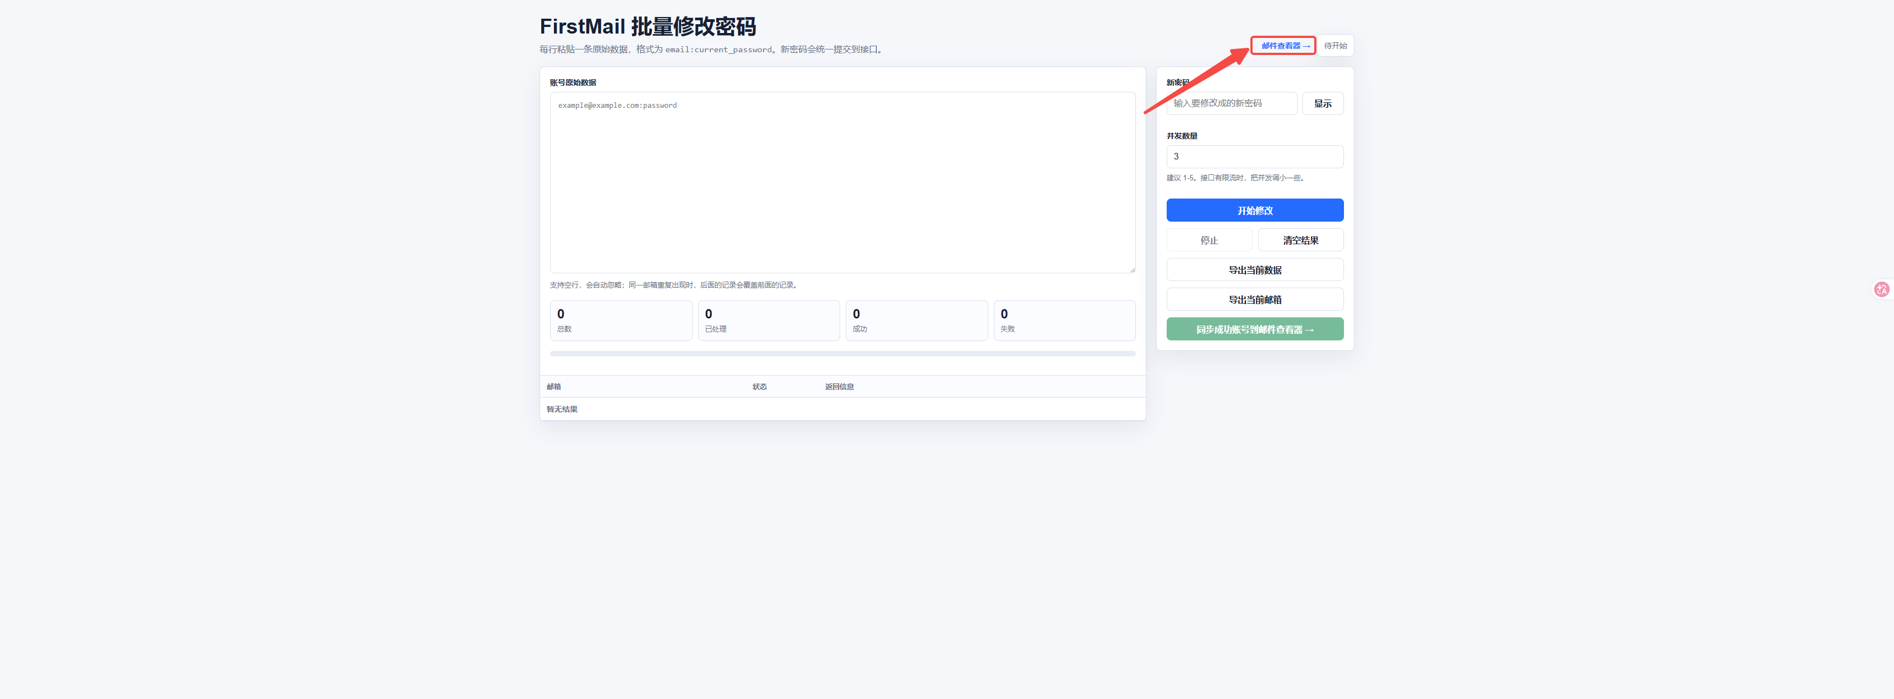1894x699 pixels.
Task: Click the 并发数量 number field
Action: [x=1255, y=156]
